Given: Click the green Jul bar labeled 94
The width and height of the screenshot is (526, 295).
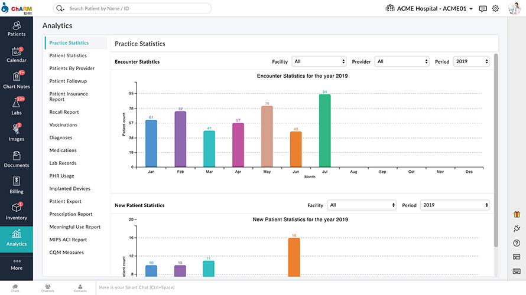Looking at the screenshot, I should coord(324,130).
